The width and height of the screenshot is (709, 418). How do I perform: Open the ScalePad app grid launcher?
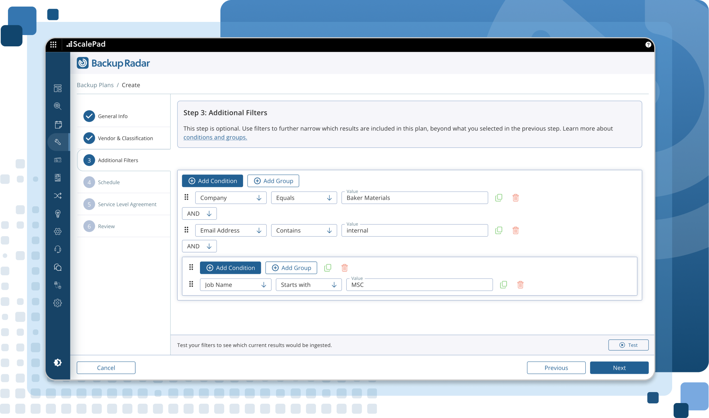coord(53,45)
